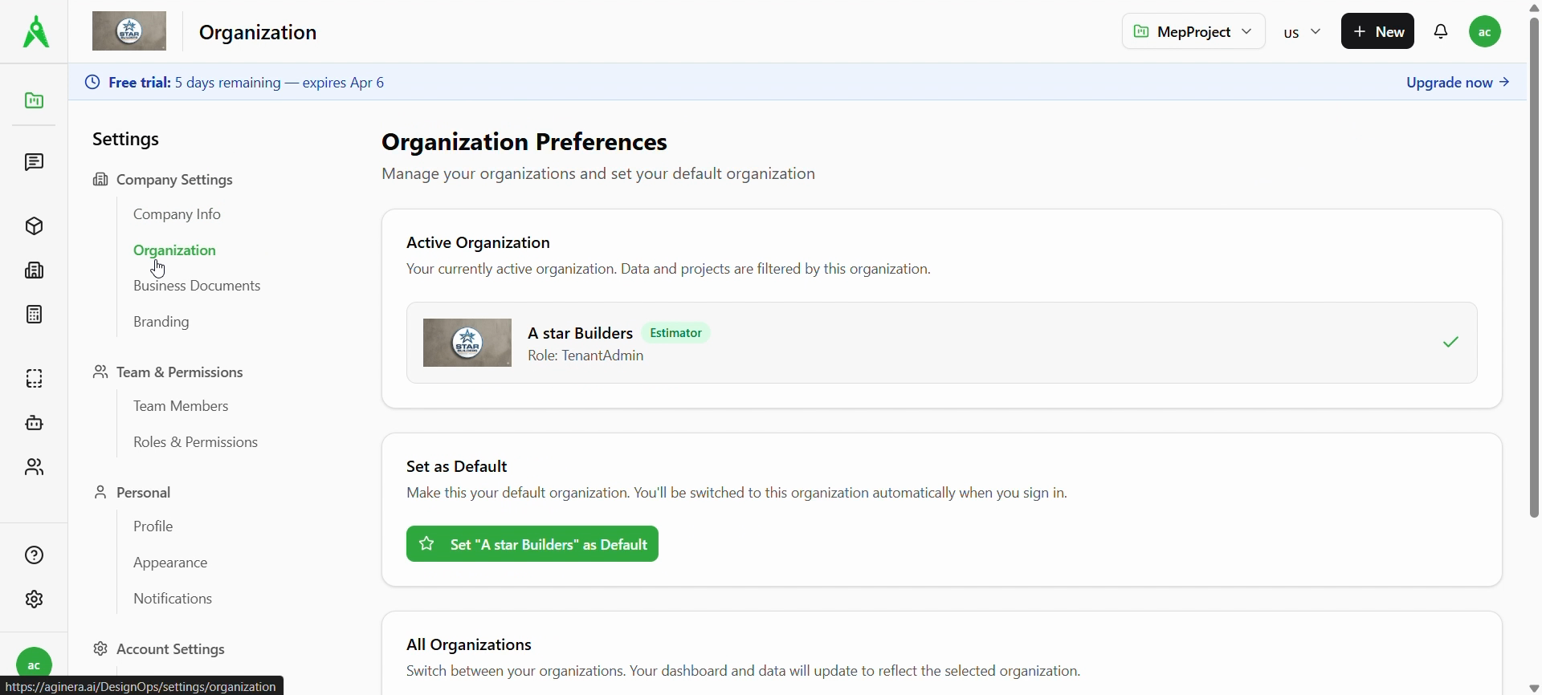The height and width of the screenshot is (695, 1542).
Task: Click the calculator icon in sidebar
Action: pos(34,315)
